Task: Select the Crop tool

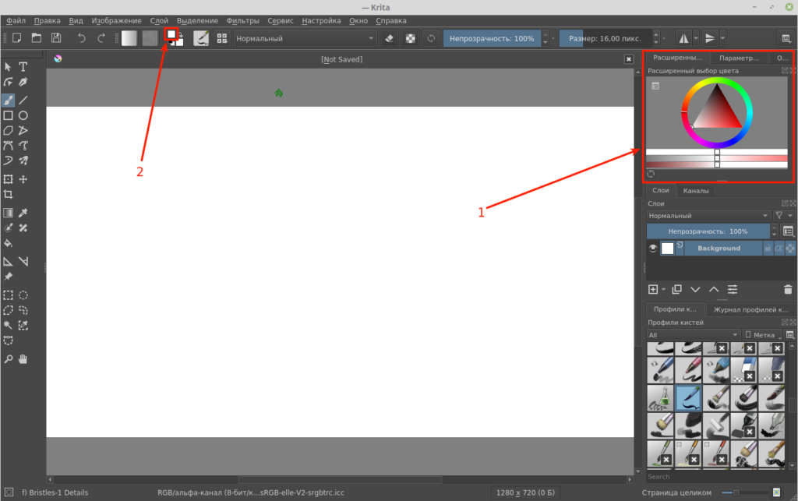Action: (8, 195)
